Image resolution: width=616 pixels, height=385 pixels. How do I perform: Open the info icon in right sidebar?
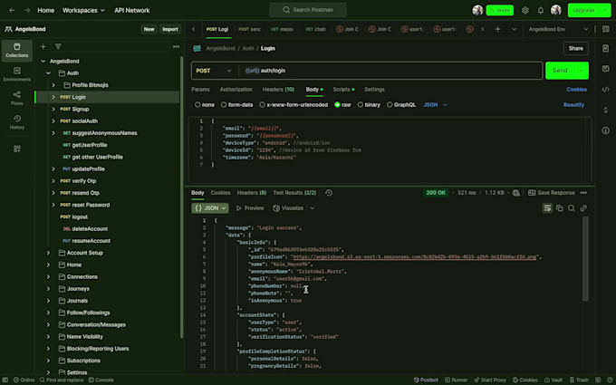coord(605,130)
